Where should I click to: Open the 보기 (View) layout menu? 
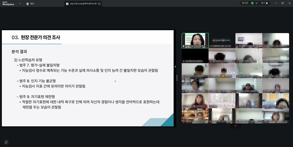[265, 3]
